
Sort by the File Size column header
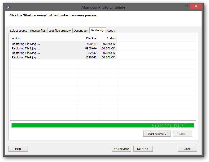pos(88,38)
